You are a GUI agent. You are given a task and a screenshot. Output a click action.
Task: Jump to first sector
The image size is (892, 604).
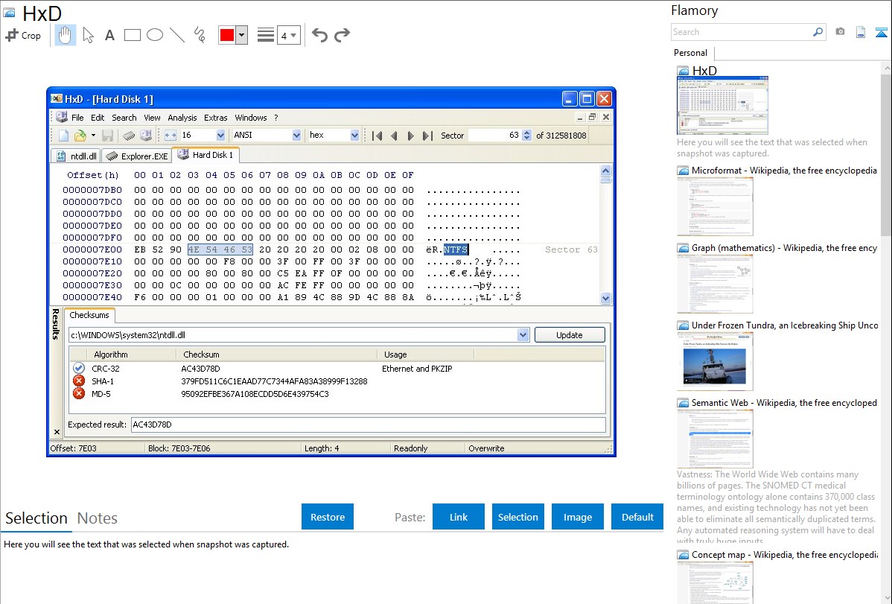[377, 136]
